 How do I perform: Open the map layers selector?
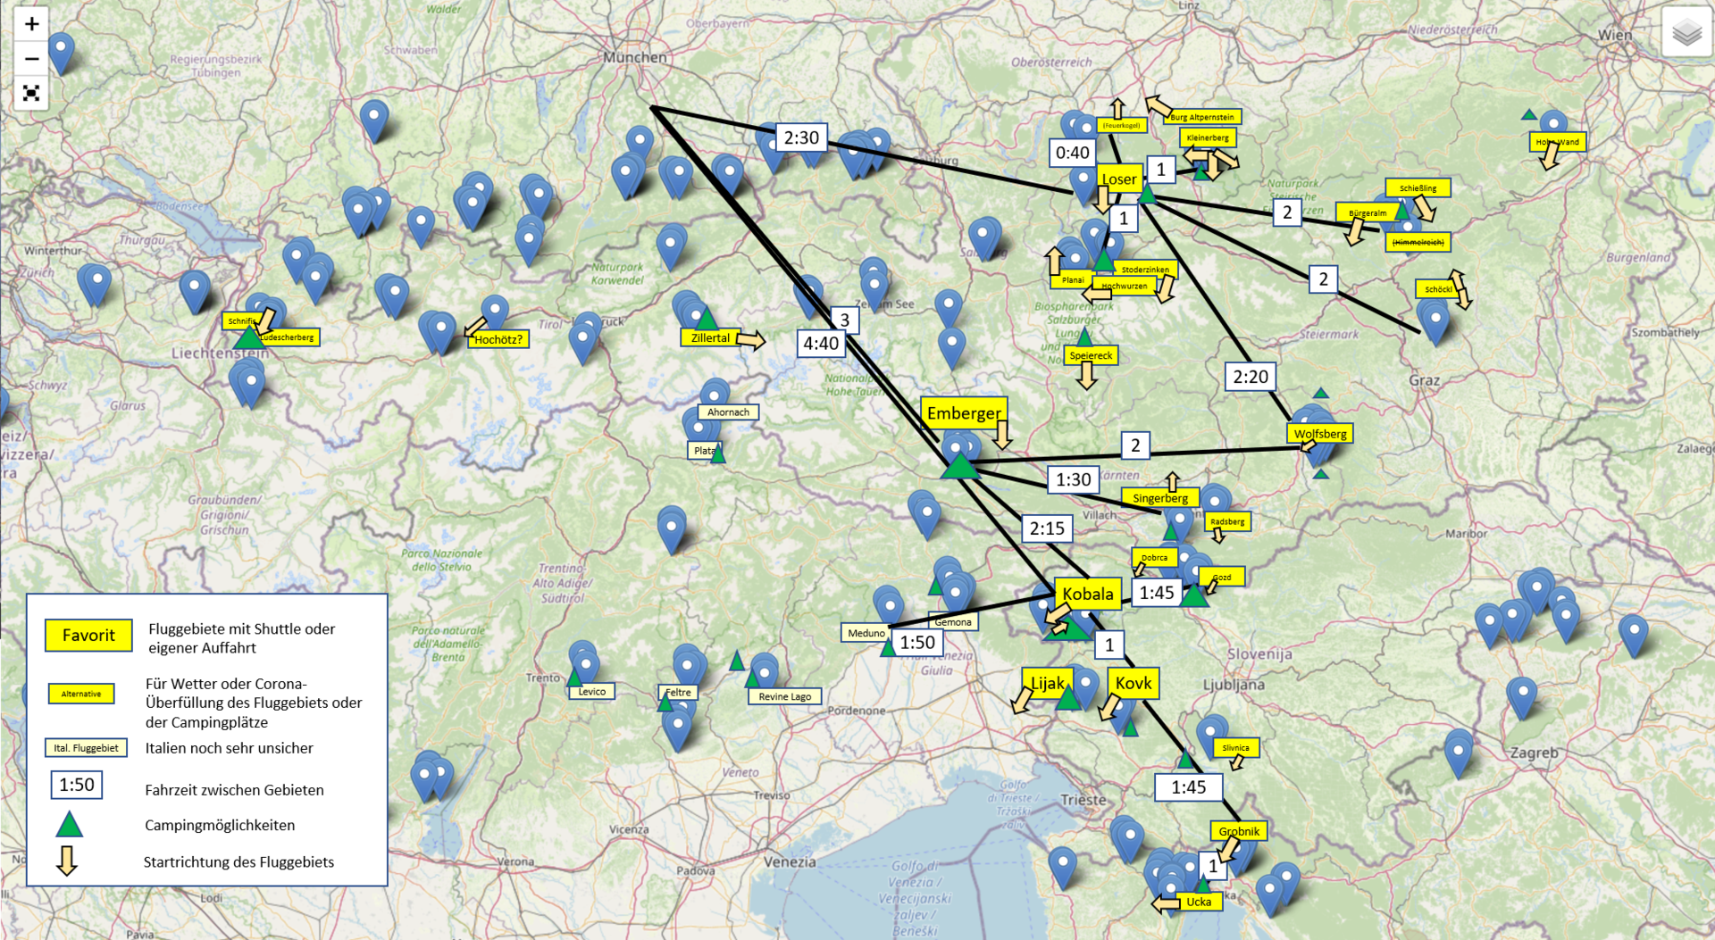[x=1686, y=33]
